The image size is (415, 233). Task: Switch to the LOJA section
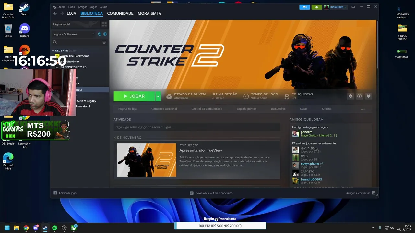(x=71, y=13)
